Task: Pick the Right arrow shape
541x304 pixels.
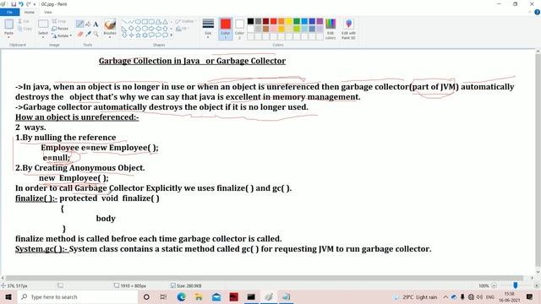Action: coord(152,28)
